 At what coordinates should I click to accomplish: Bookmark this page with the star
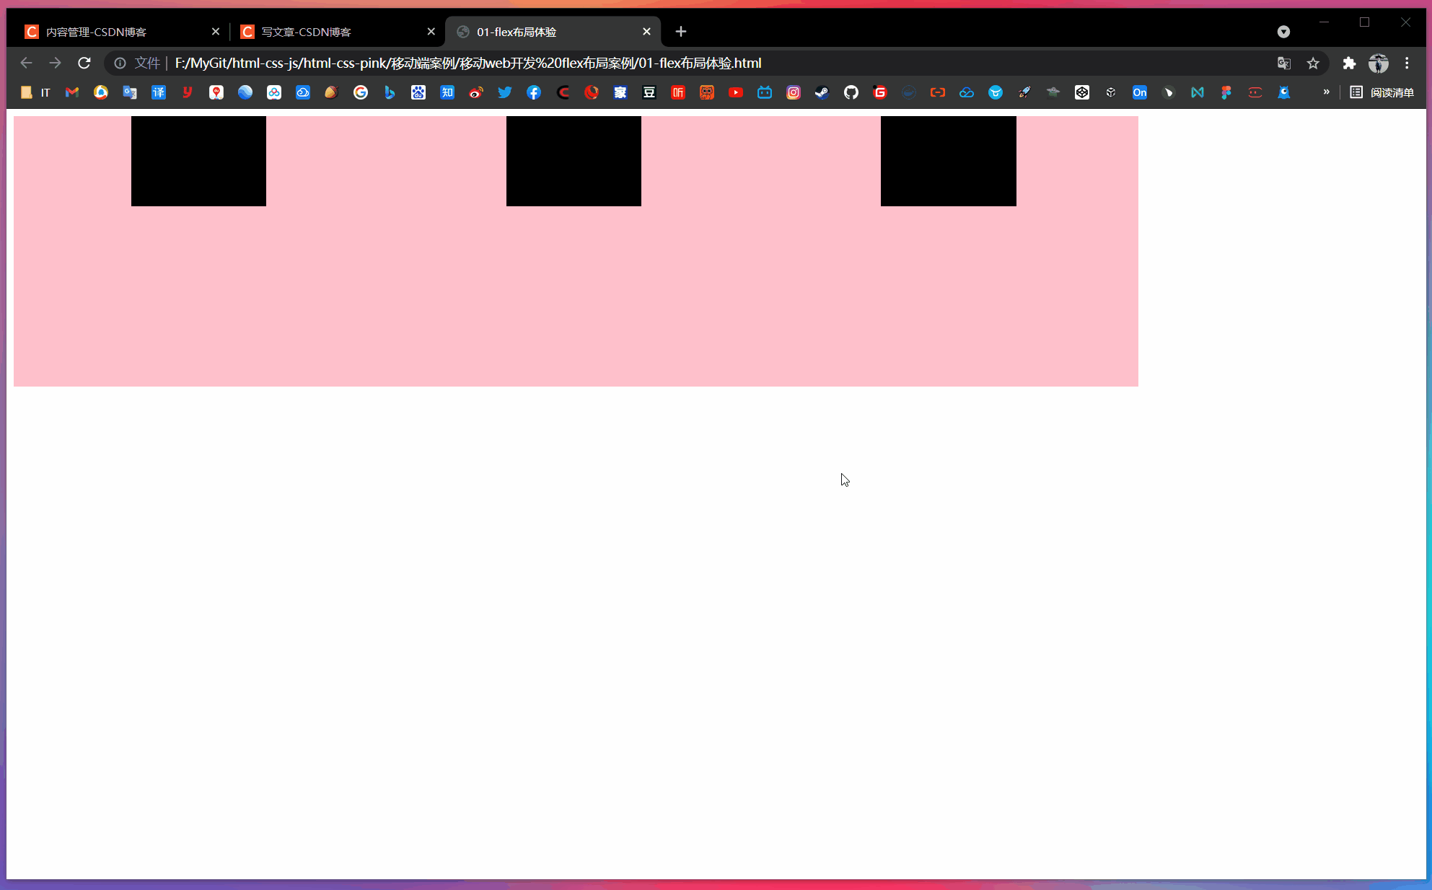pyautogui.click(x=1313, y=63)
